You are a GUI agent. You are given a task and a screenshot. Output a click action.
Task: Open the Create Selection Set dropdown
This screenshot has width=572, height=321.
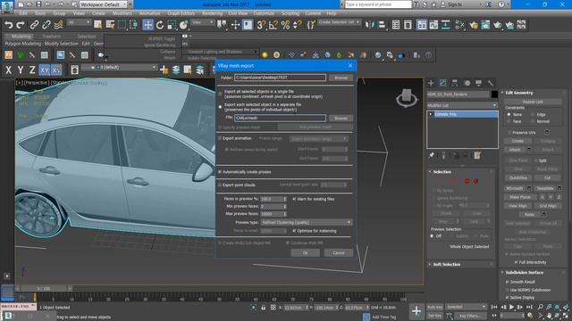339,22
